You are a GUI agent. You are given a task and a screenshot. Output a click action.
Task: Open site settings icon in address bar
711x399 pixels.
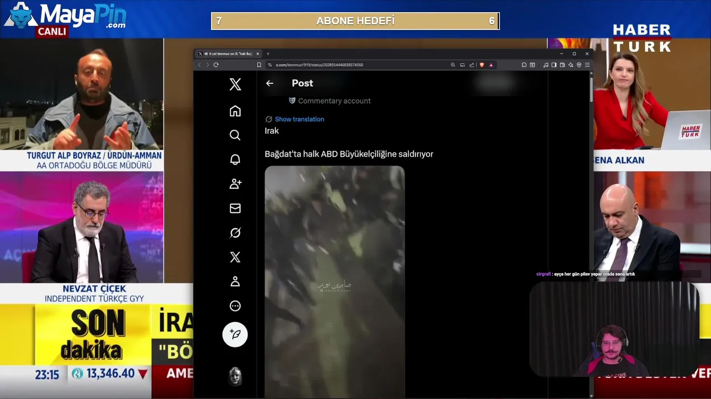click(270, 65)
